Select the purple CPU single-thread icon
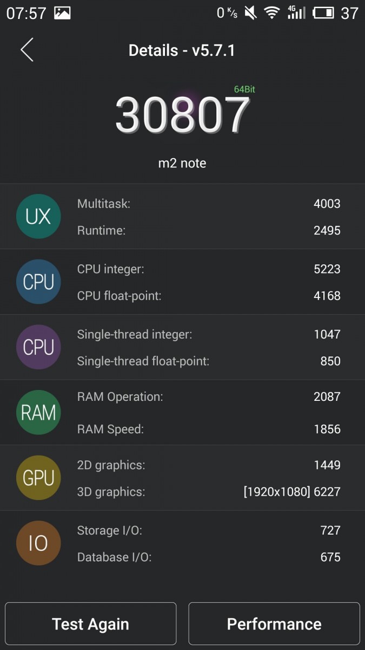Viewport: 365px width, 650px height. point(38,347)
